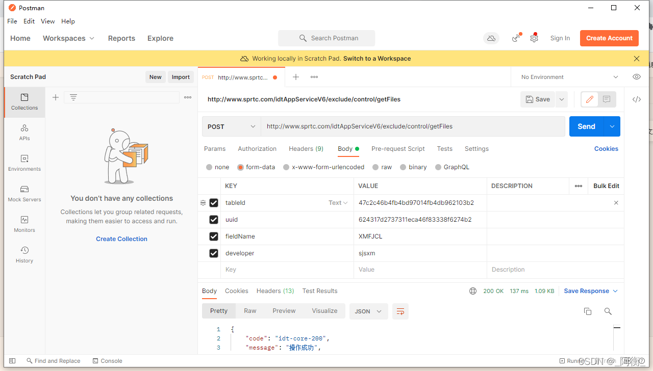Open the Help menu
The width and height of the screenshot is (653, 371).
tap(68, 21)
